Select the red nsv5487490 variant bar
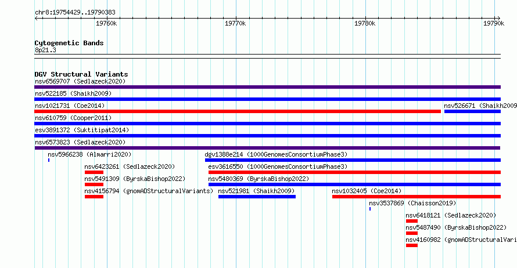The width and height of the screenshot is (517, 268). coord(412,233)
